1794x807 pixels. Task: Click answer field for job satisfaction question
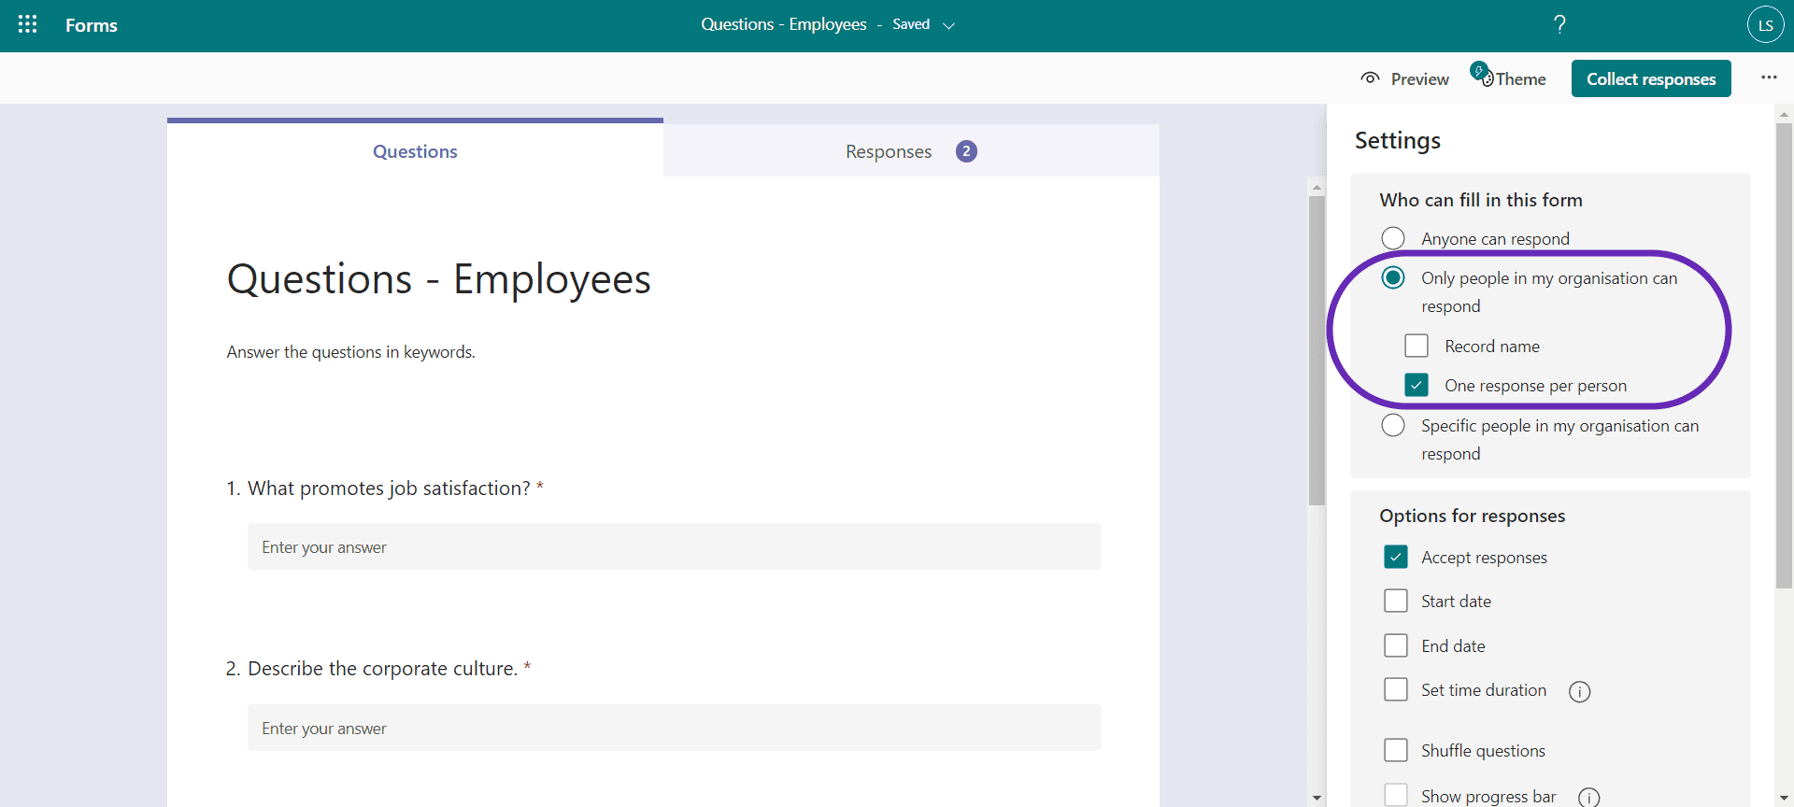[674, 546]
